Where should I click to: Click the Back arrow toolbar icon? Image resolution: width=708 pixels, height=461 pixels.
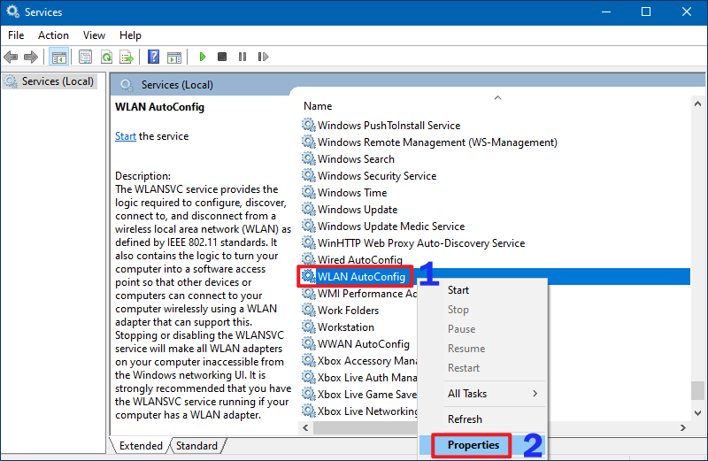pyautogui.click(x=11, y=57)
